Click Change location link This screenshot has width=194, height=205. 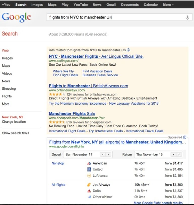click(14, 122)
